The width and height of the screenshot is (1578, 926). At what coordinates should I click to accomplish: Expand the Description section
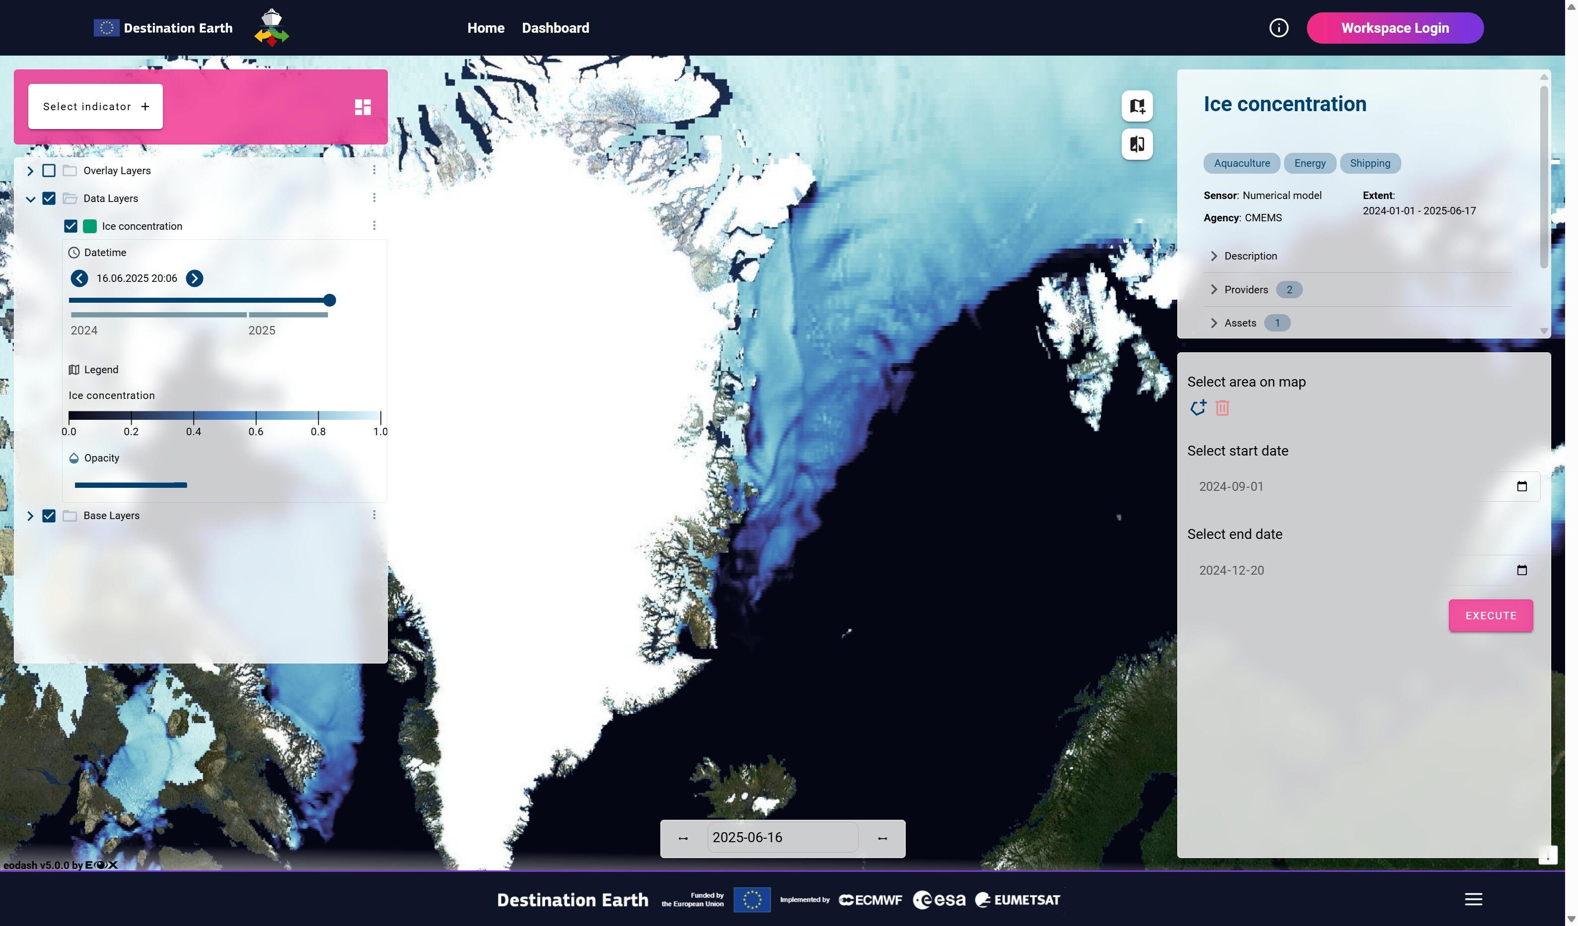click(x=1250, y=256)
